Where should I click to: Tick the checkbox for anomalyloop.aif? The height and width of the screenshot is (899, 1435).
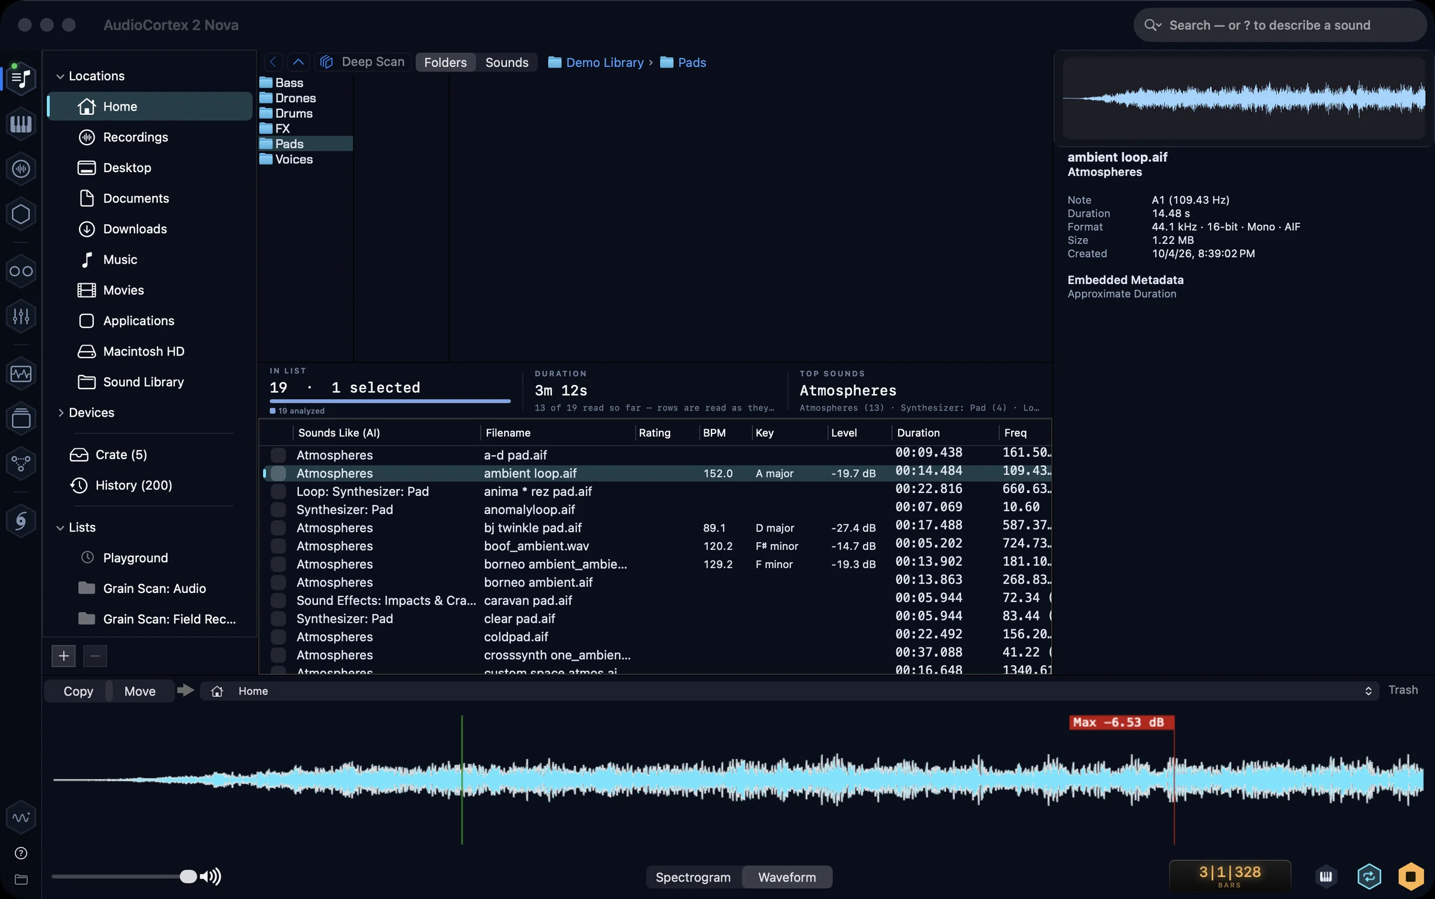pyautogui.click(x=278, y=509)
